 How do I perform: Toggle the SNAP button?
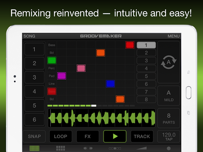click(x=34, y=136)
